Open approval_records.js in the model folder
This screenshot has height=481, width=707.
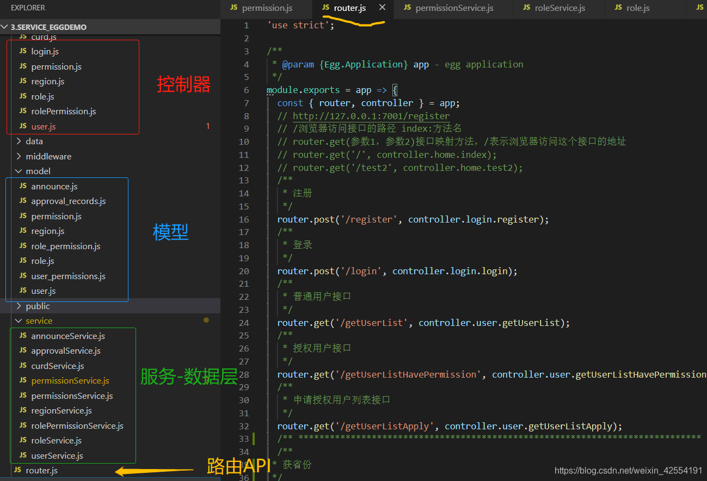coord(68,201)
